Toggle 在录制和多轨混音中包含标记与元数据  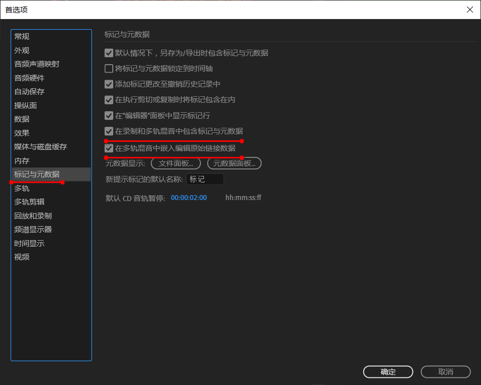coord(109,131)
